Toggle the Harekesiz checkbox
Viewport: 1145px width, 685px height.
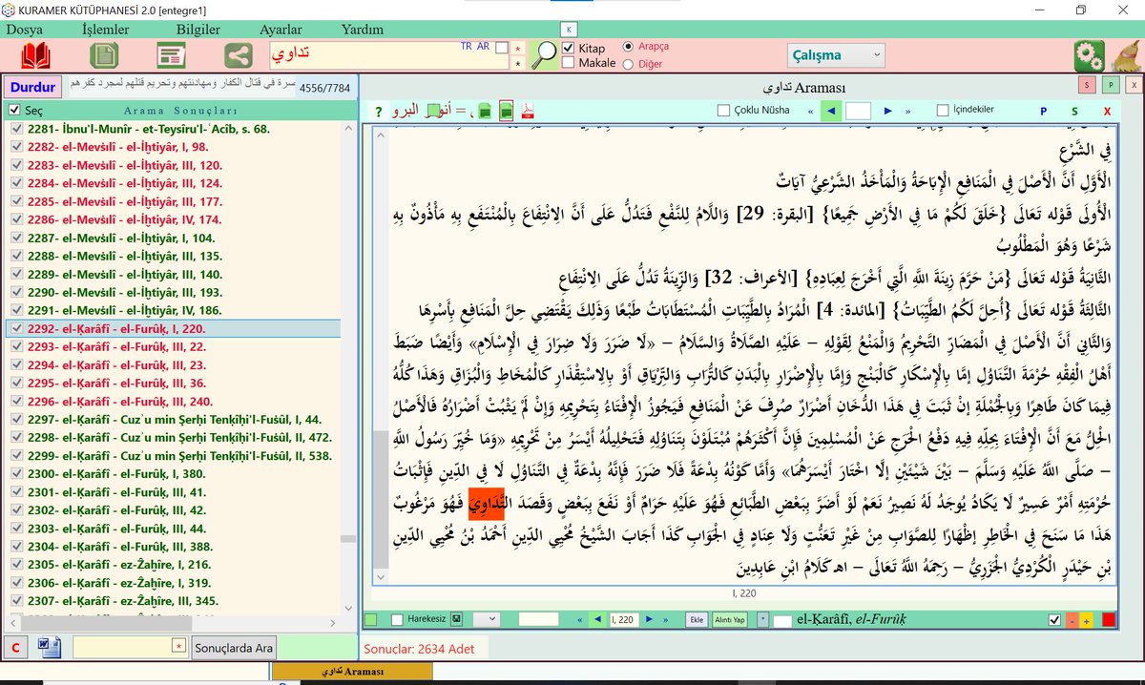point(397,620)
